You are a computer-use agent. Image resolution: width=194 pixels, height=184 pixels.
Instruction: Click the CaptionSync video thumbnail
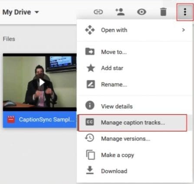pyautogui.click(x=40, y=82)
